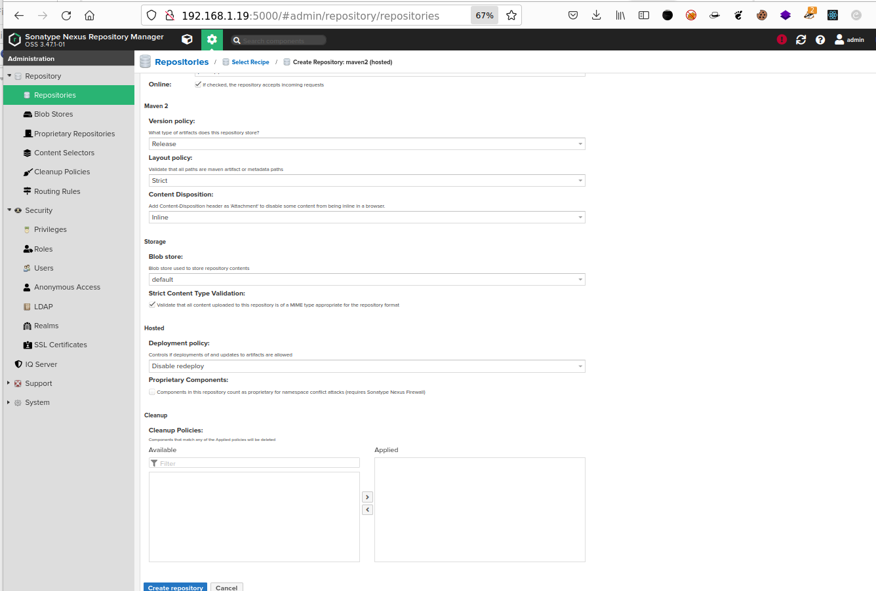Reload the page with browser reload icon
The height and width of the screenshot is (591, 876).
tap(66, 15)
